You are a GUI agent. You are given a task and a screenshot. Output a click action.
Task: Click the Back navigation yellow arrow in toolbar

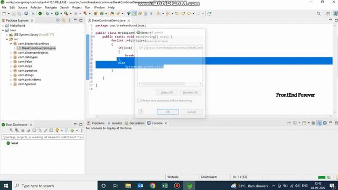coord(189,14)
